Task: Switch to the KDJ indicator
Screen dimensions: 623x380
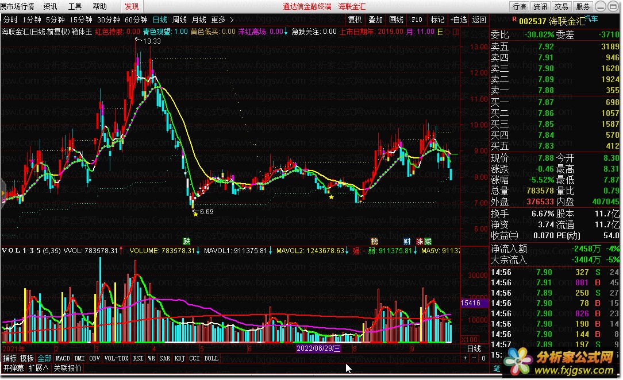Action: click(179, 358)
